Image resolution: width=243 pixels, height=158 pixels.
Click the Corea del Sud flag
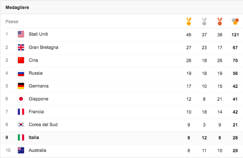point(21,125)
